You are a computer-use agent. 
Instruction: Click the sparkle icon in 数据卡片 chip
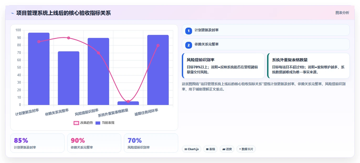point(240,149)
